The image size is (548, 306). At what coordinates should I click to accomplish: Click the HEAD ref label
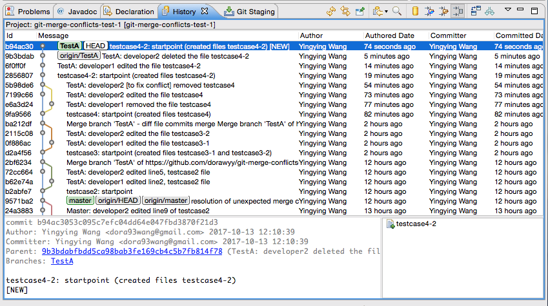[96, 46]
